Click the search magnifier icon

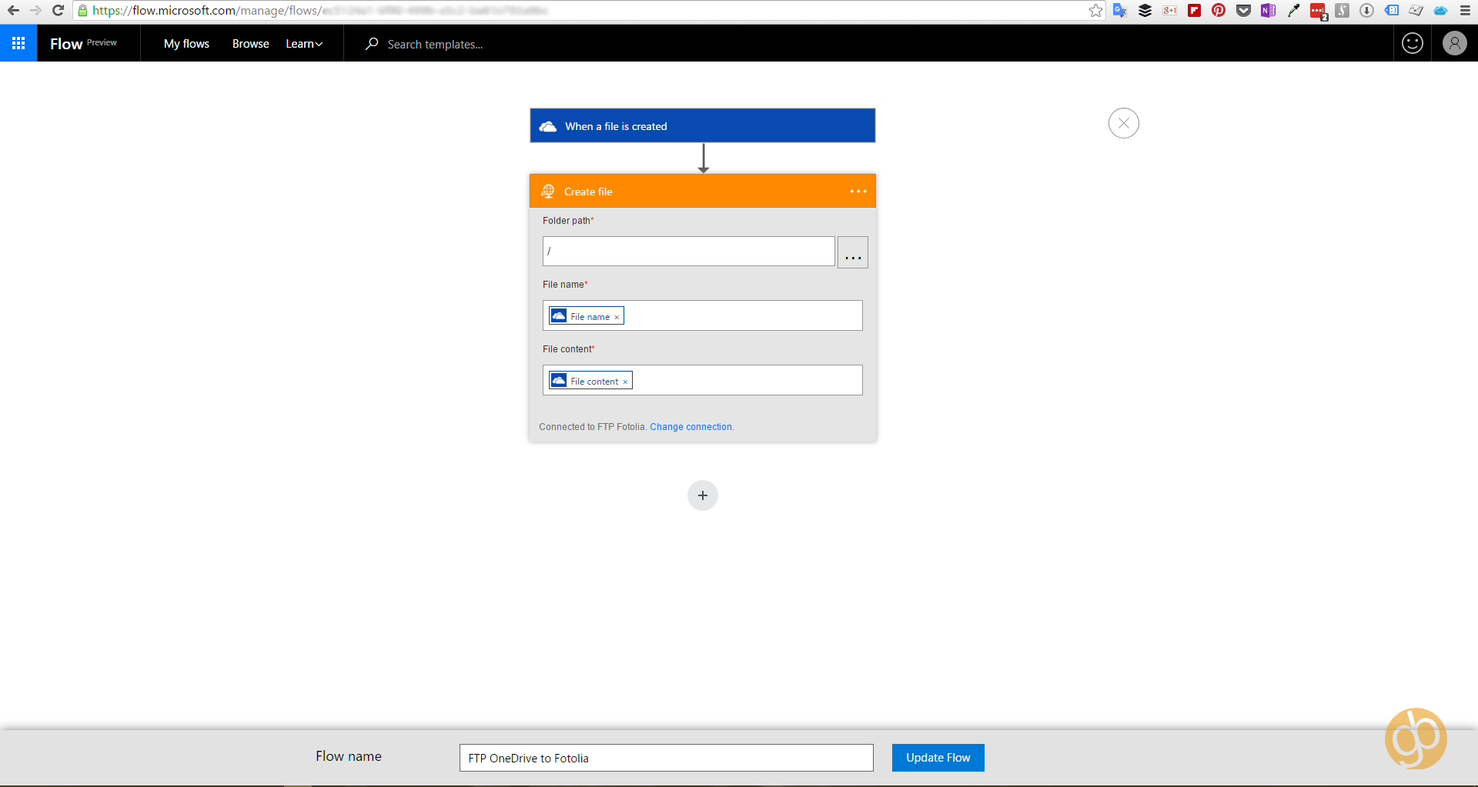pos(372,44)
